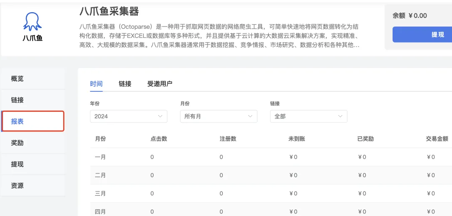Click the 点击数 value in 二月 row
This screenshot has height=216, width=452.
click(152, 175)
